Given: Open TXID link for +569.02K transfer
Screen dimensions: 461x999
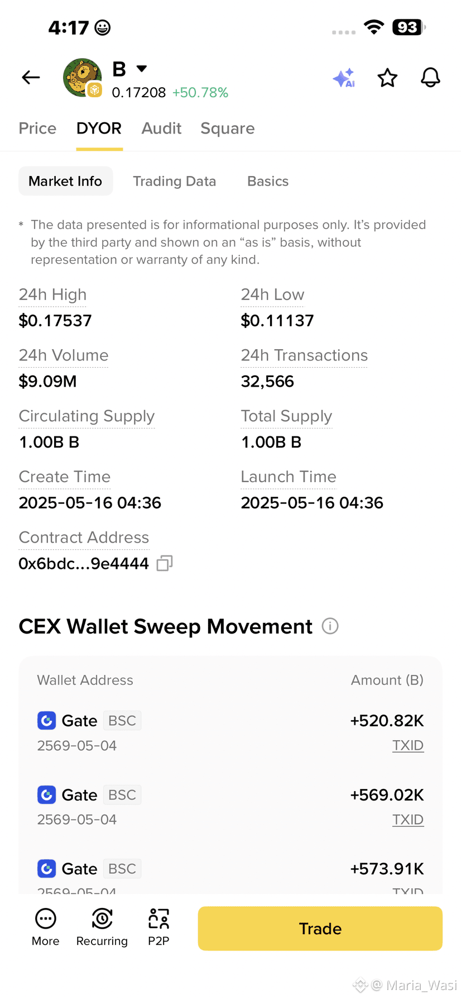Looking at the screenshot, I should click(408, 820).
